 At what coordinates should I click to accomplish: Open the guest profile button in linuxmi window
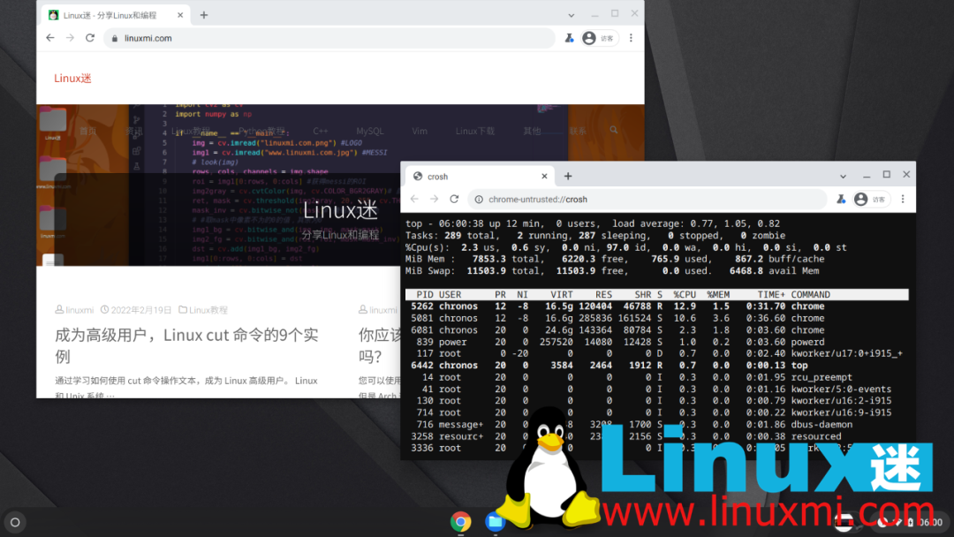(x=599, y=38)
